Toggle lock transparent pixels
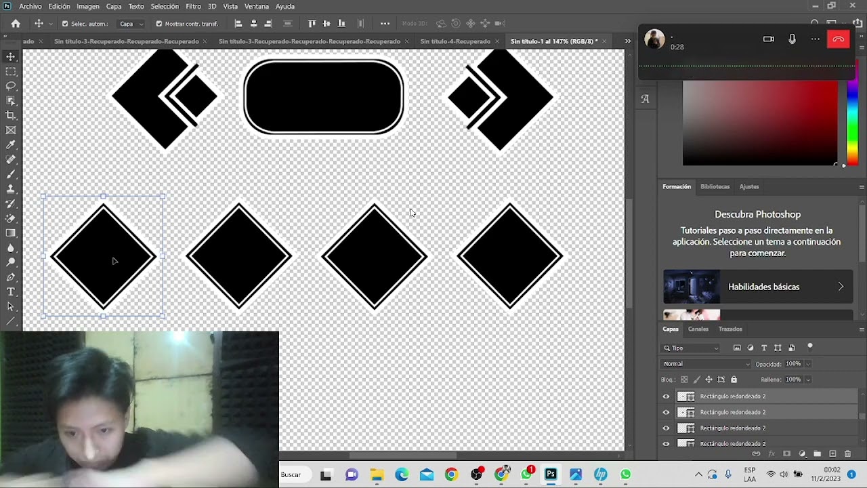 point(684,380)
